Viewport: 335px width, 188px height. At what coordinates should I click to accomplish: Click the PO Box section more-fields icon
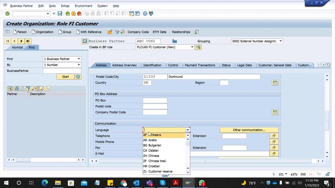pyautogui.click(x=275, y=112)
